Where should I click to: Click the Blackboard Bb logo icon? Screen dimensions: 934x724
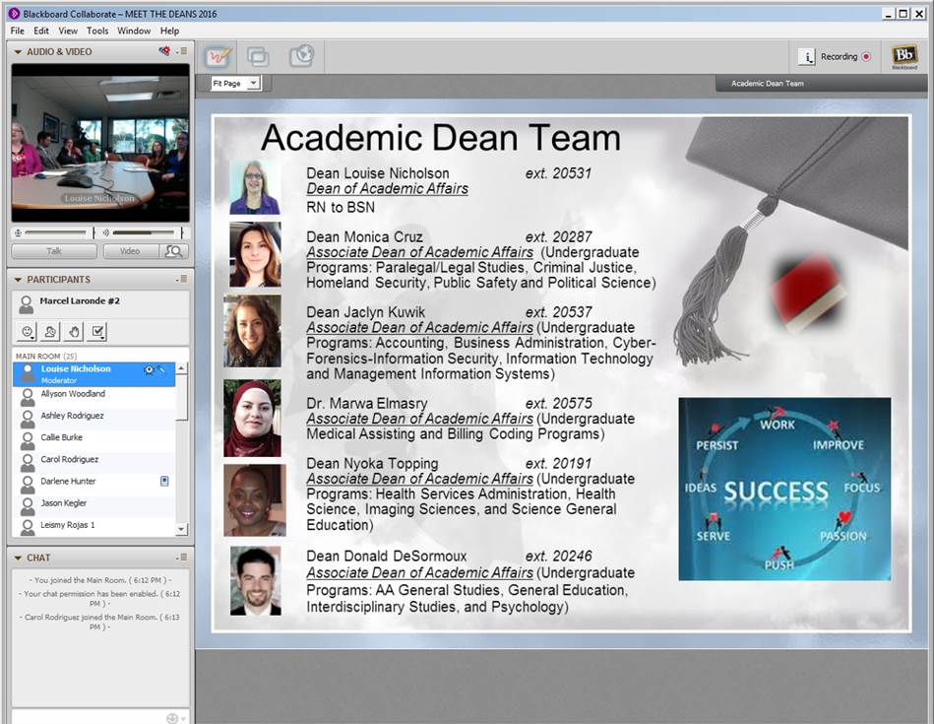coord(903,55)
